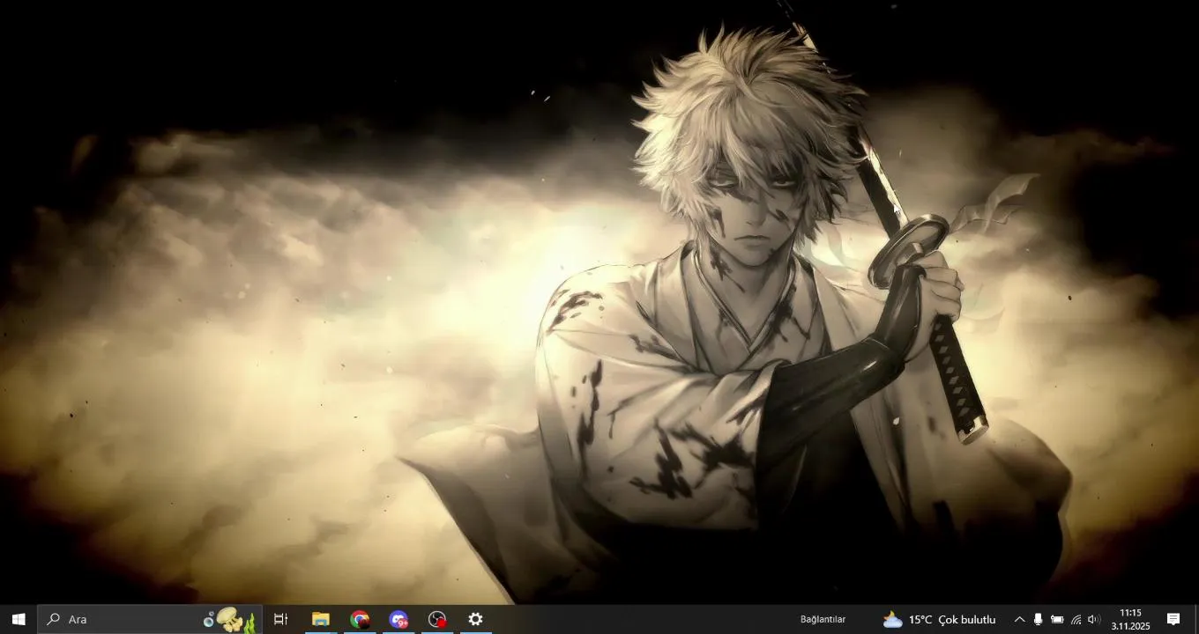Screen dimensions: 1199x634
Task: Open the 15°C Çok bulutlu weather widget
Action: (939, 619)
